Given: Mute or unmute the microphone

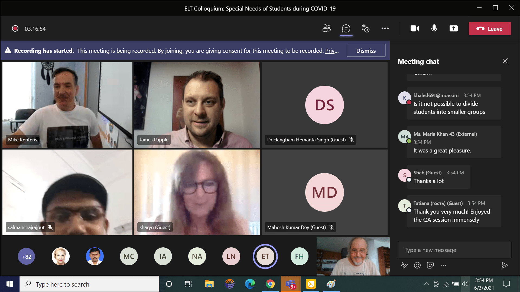Looking at the screenshot, I should (x=434, y=28).
